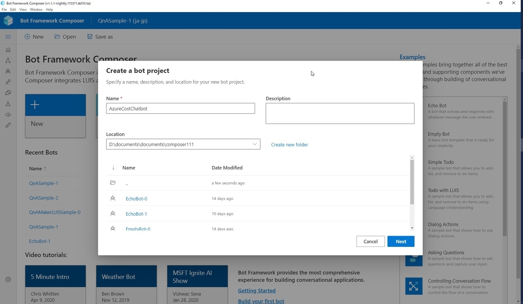The width and height of the screenshot is (523, 304).
Task: Click Create new folder link
Action: pyautogui.click(x=289, y=145)
